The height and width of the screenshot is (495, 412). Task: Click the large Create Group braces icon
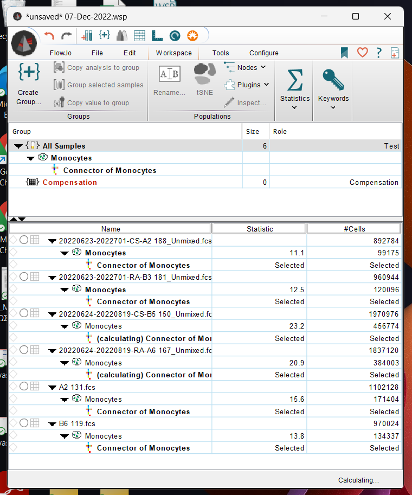point(29,72)
